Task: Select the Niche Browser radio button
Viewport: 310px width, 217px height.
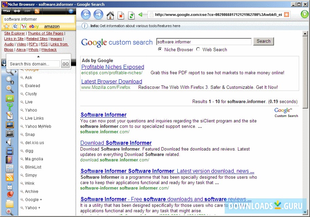Action: (160, 49)
